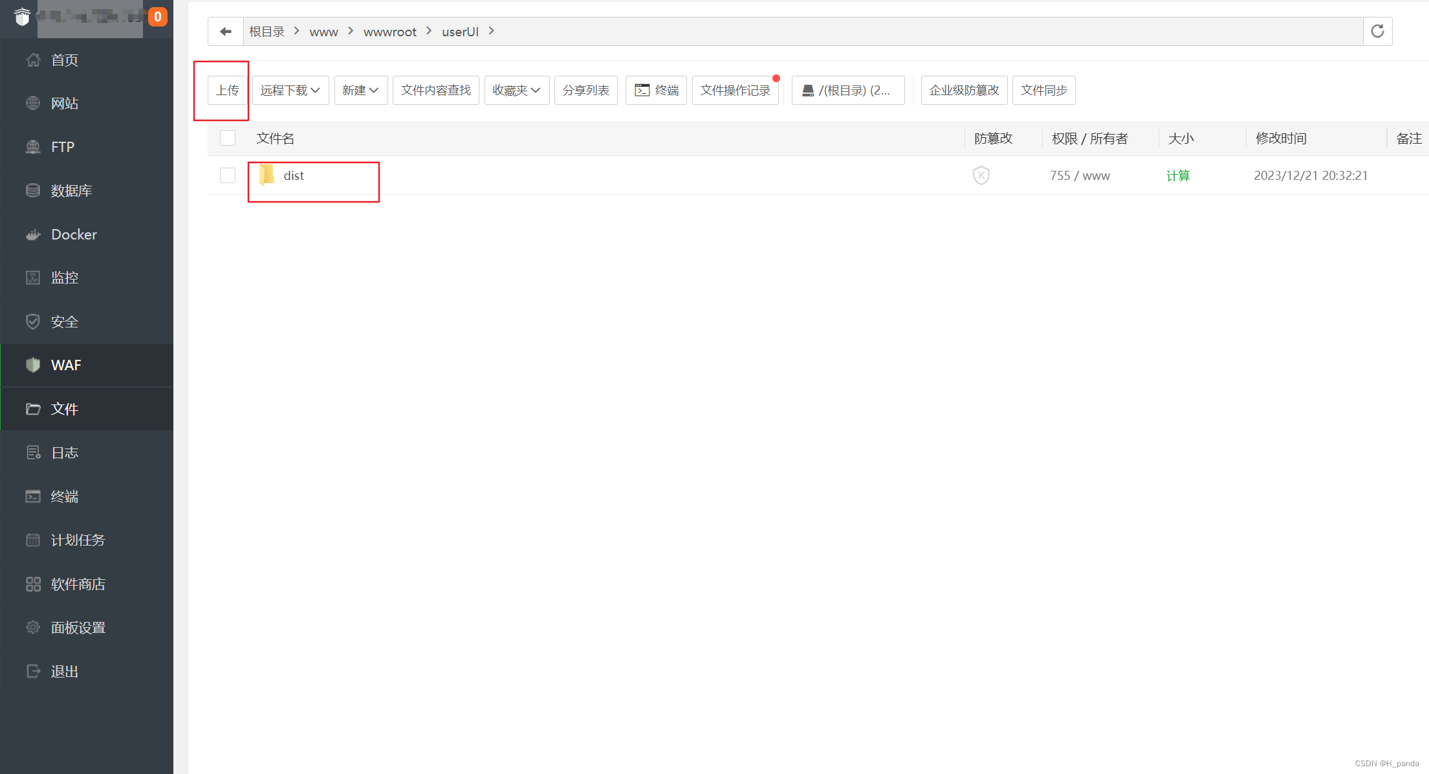1429x774 pixels.
Task: Open the dist folder icon
Action: point(267,175)
